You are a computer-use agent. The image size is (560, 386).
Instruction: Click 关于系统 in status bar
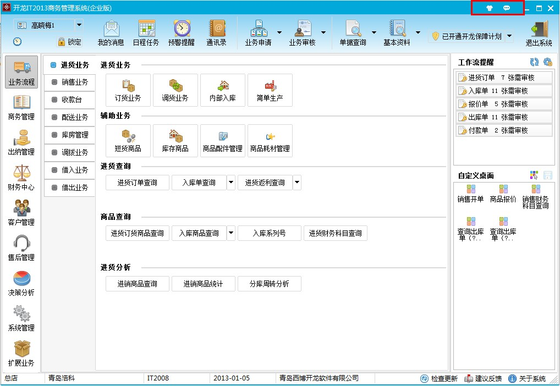pos(527,378)
